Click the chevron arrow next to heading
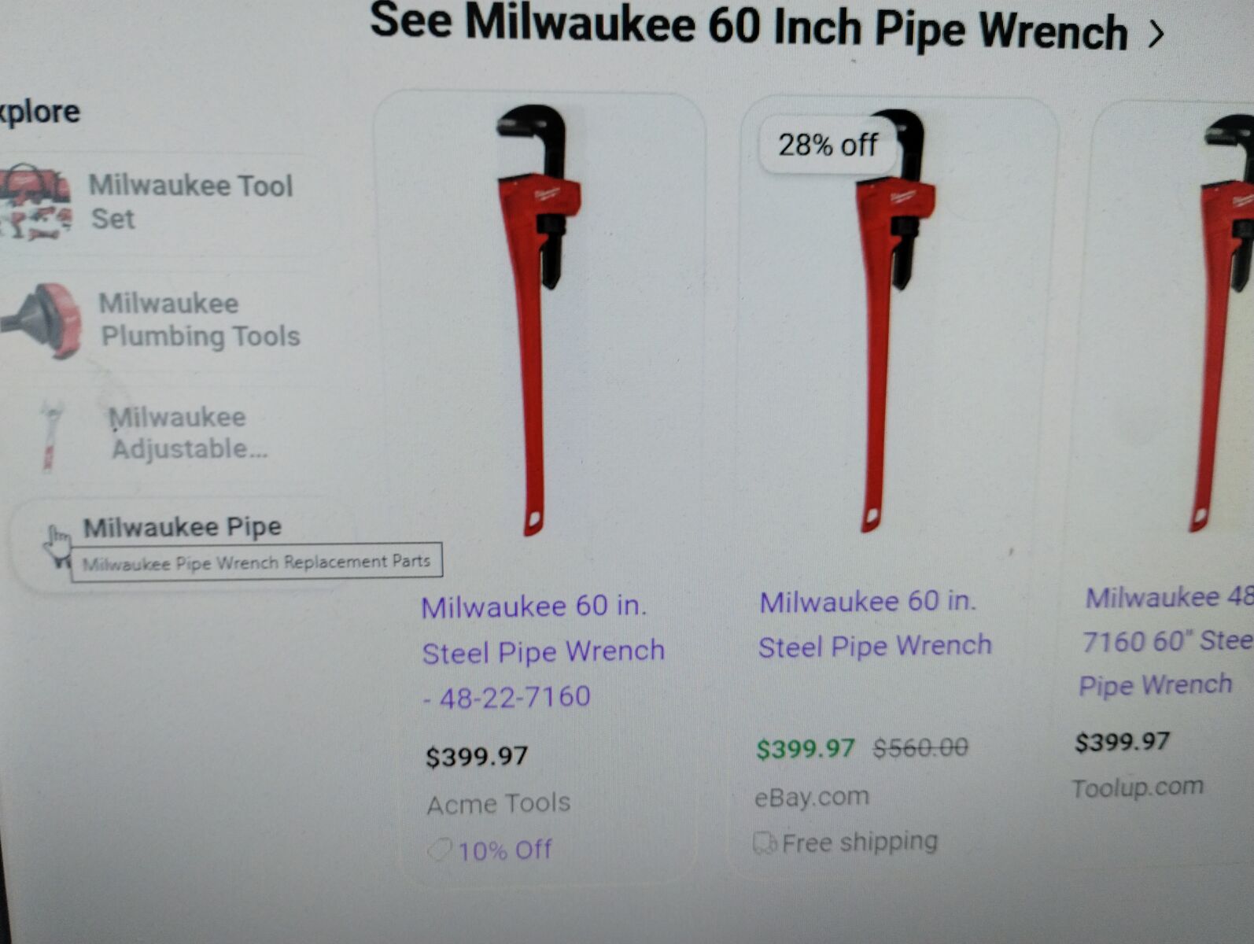Viewport: 1254px width, 944px height. [x=1156, y=35]
